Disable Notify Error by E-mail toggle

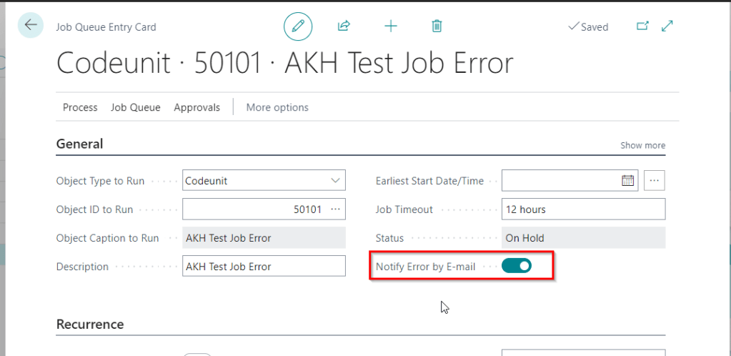click(517, 267)
